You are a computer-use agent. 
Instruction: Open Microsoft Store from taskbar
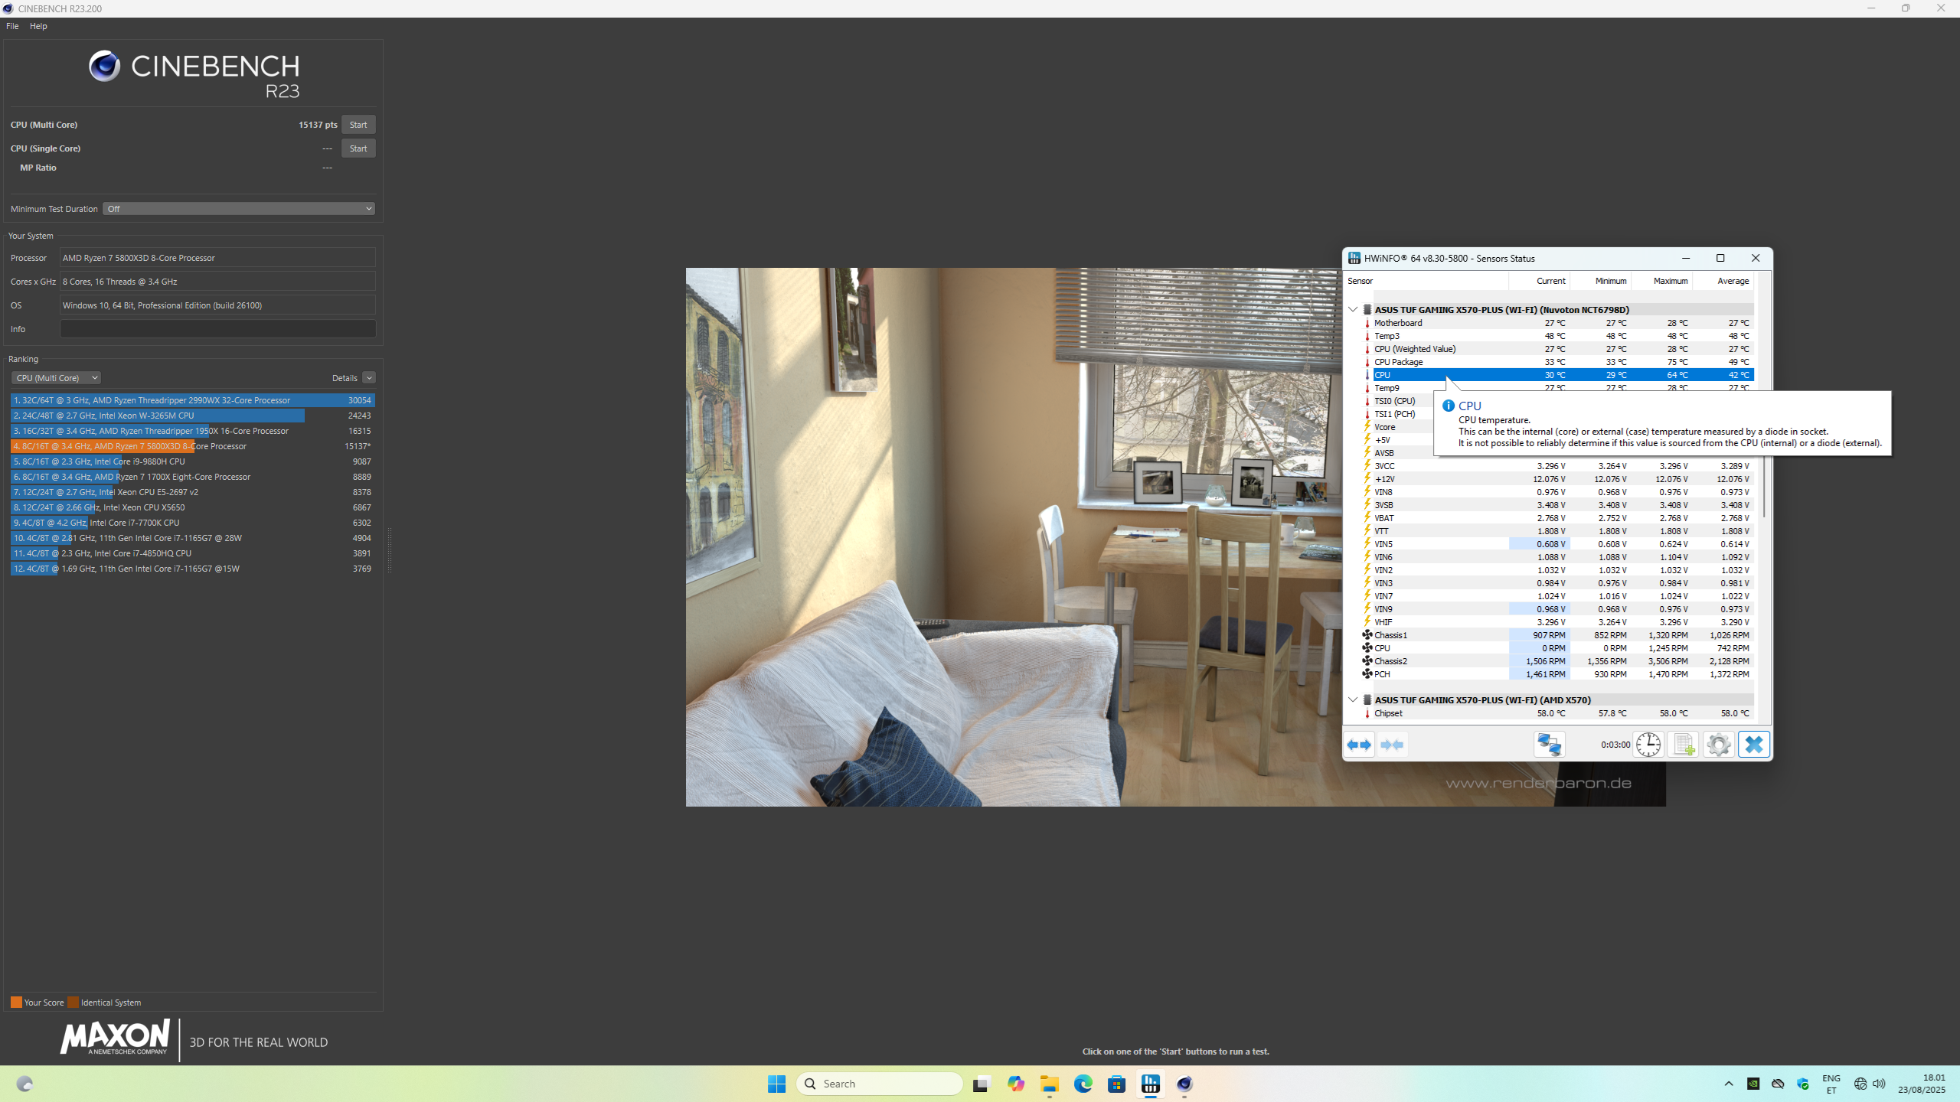(1117, 1084)
